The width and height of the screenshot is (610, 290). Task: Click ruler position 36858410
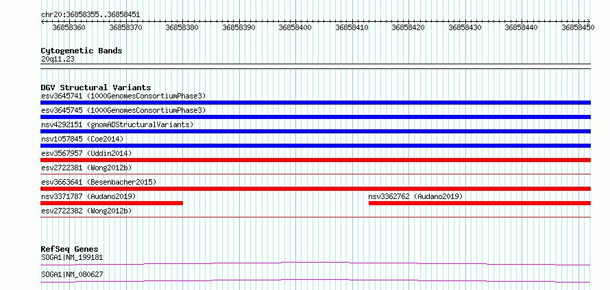coord(352,27)
